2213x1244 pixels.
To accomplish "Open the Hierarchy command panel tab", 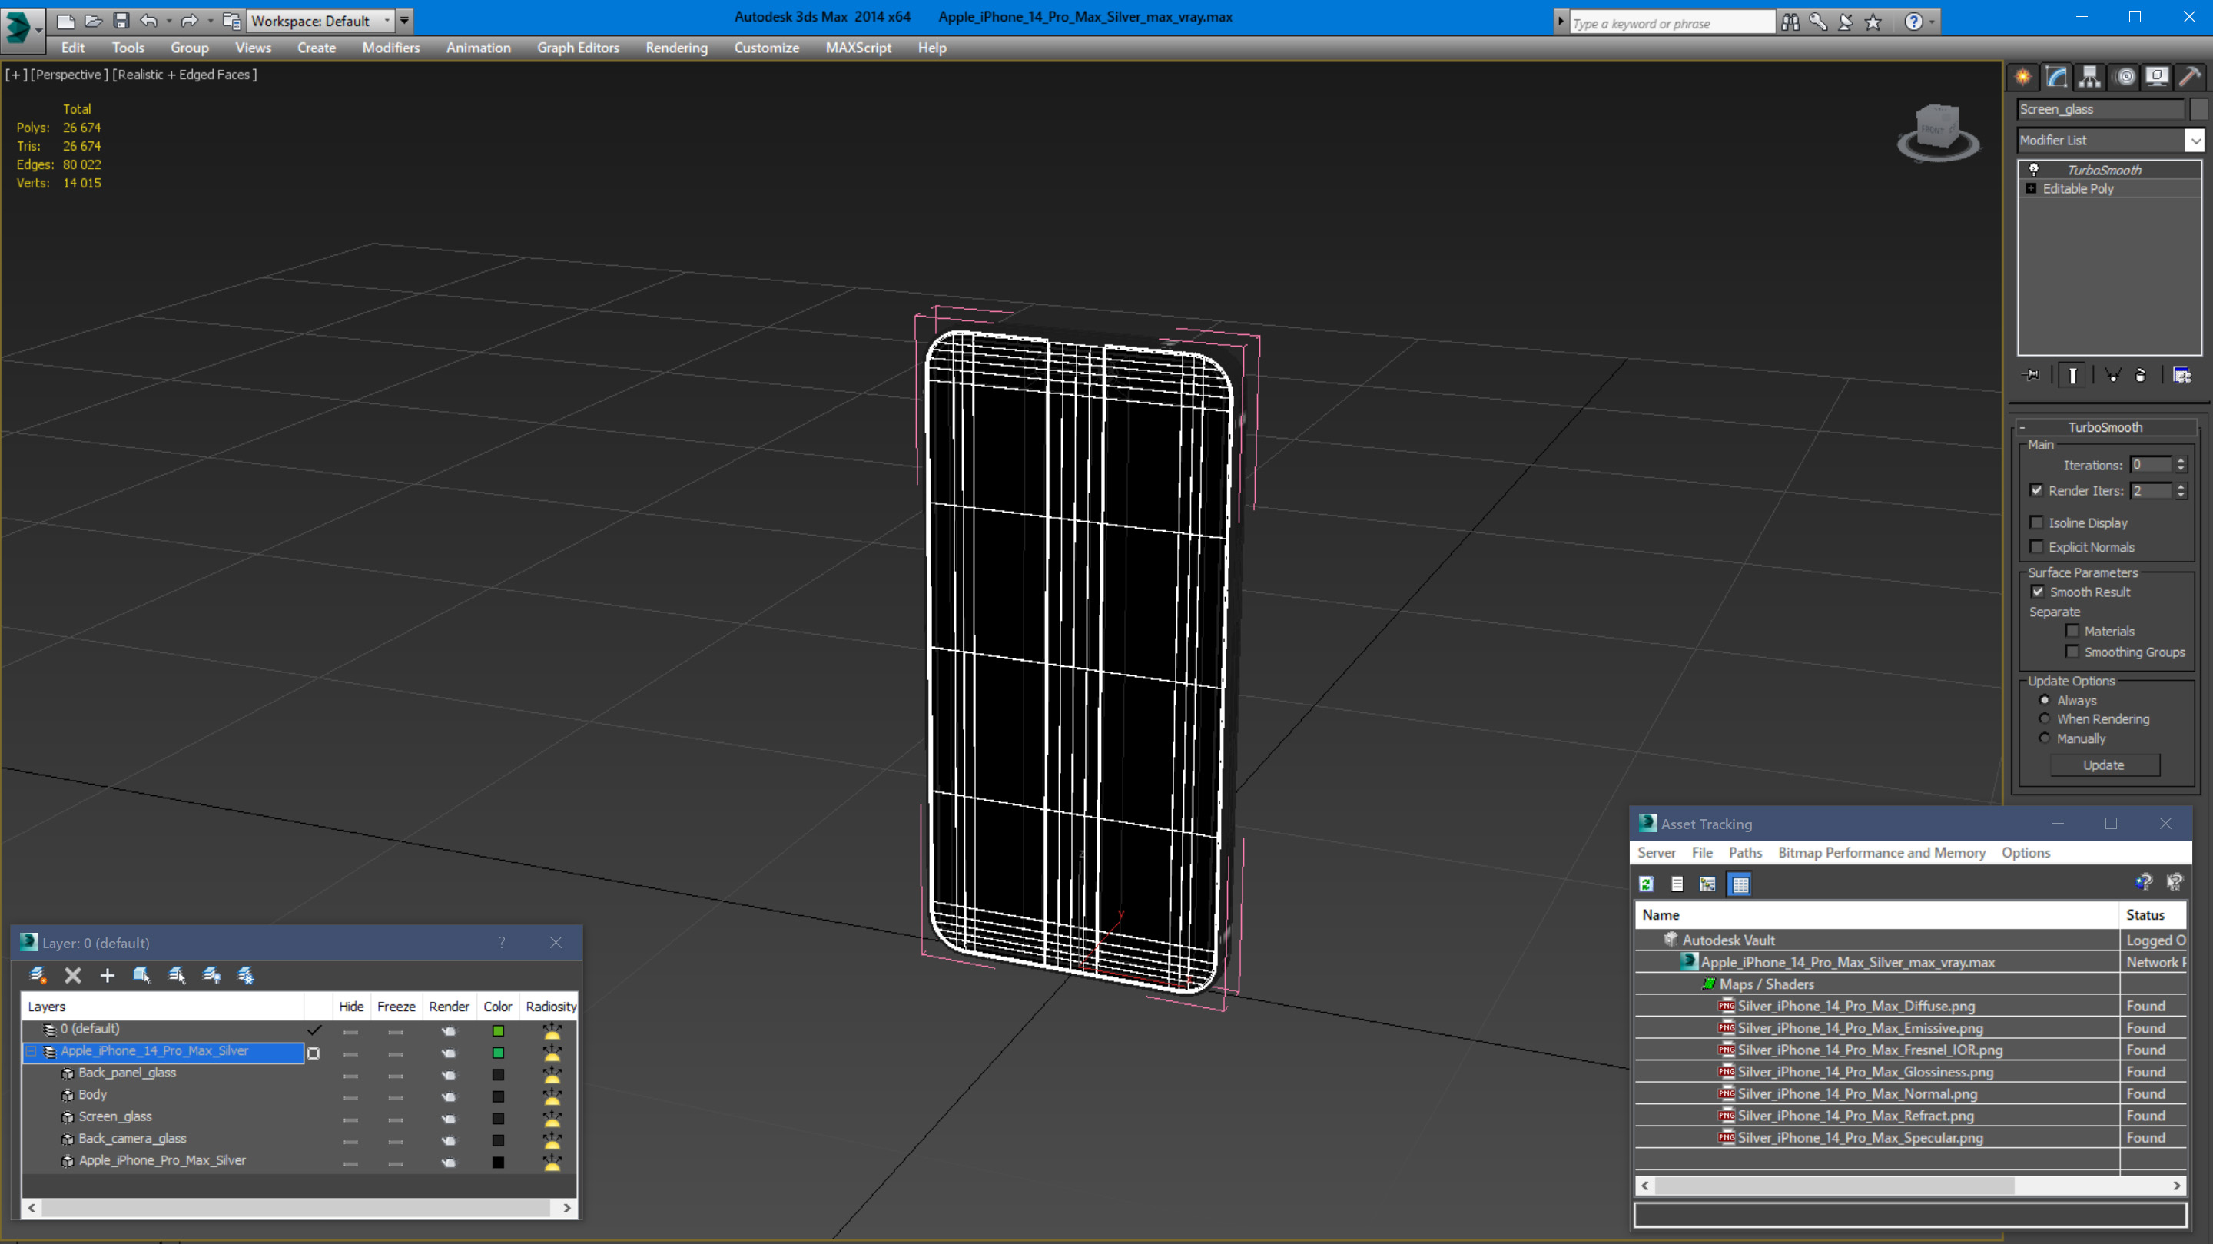I will pos(2089,78).
